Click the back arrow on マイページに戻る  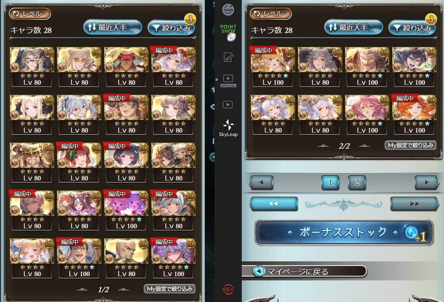click(x=258, y=271)
